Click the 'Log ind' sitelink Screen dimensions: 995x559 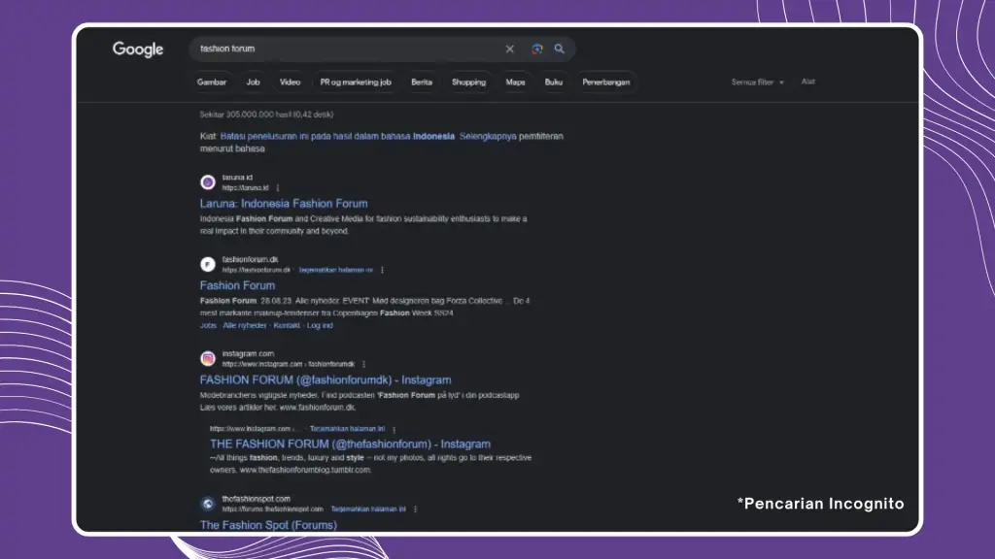[320, 326]
